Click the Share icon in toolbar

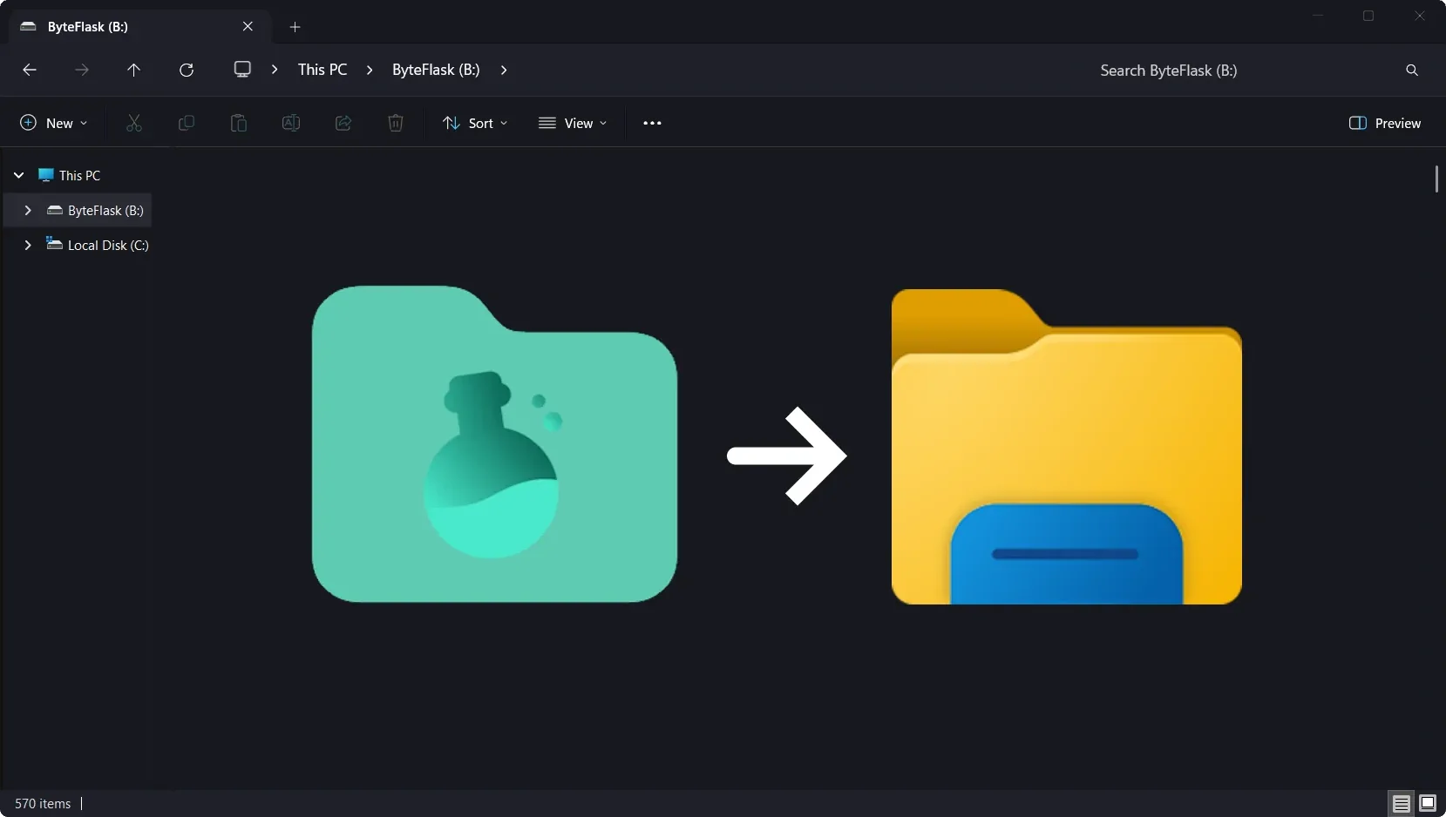coord(343,123)
